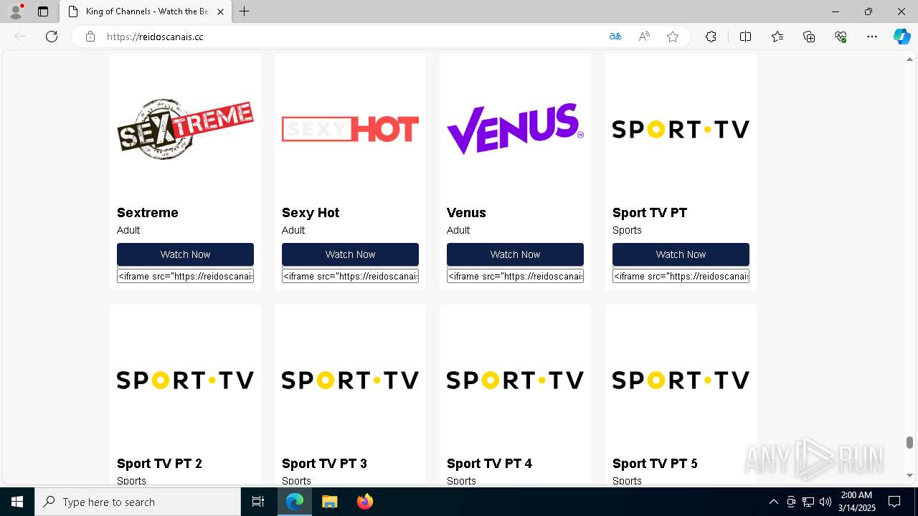Select the Sport TV PT iframe field
Image resolution: width=918 pixels, height=516 pixels.
681,276
